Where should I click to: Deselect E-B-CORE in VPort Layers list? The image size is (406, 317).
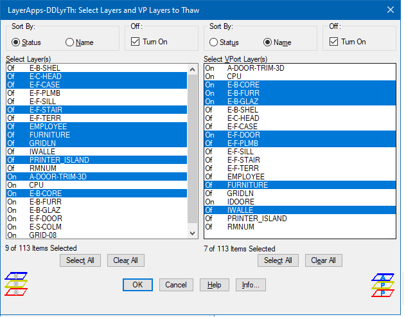[300, 84]
